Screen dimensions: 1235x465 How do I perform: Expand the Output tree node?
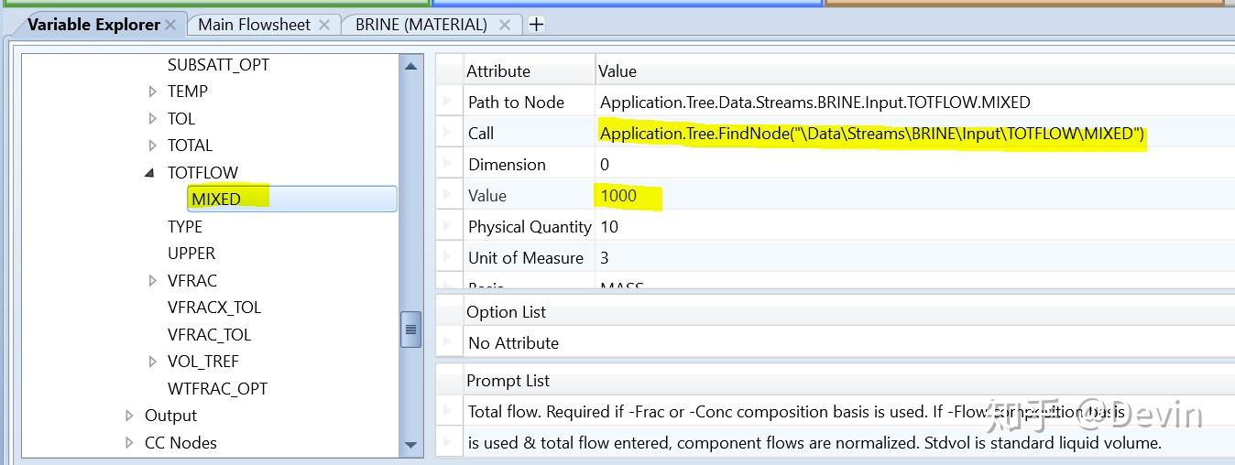pos(130,416)
